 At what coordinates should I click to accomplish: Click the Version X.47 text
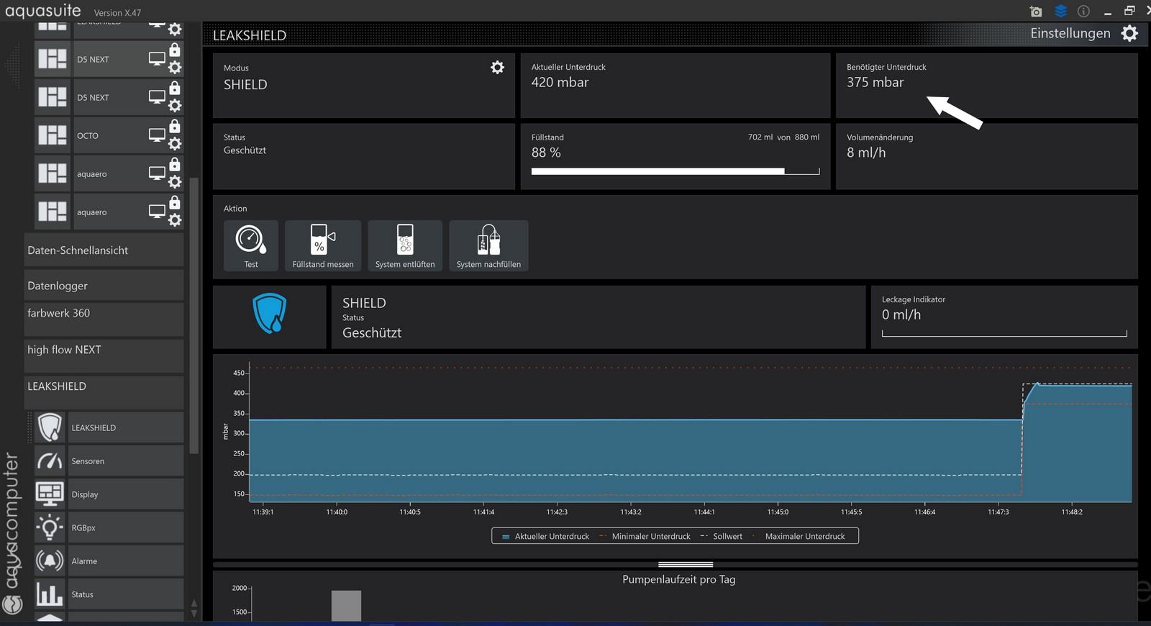point(117,13)
